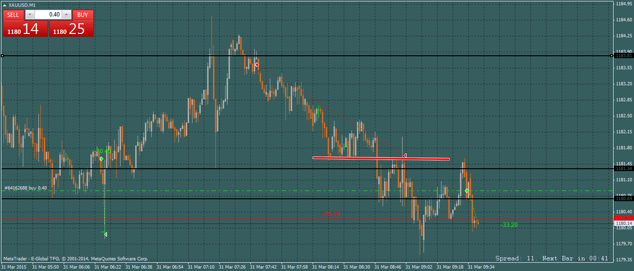Click the 1180.14 current bid price tag
This screenshot has height=271, width=634.
[624, 223]
